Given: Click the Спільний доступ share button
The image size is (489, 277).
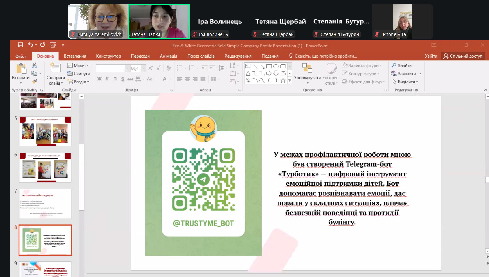Looking at the screenshot, I should pos(463,56).
